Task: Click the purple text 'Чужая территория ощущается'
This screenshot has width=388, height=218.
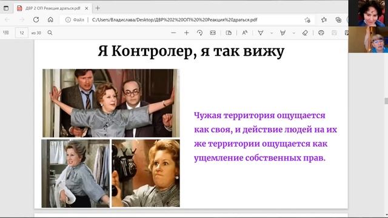Action: click(259, 115)
